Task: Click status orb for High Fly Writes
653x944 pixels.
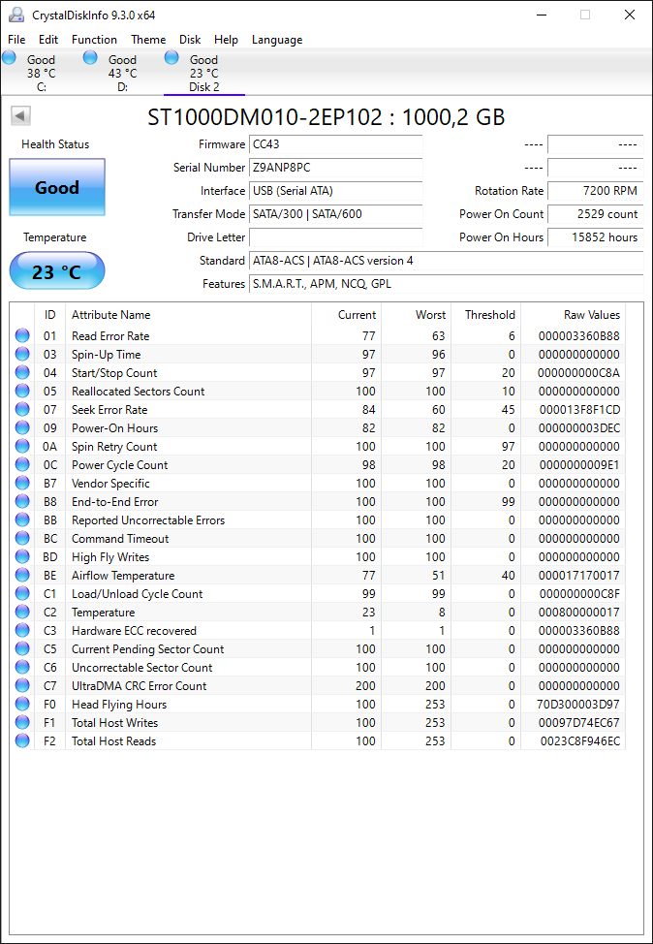Action: (x=22, y=557)
